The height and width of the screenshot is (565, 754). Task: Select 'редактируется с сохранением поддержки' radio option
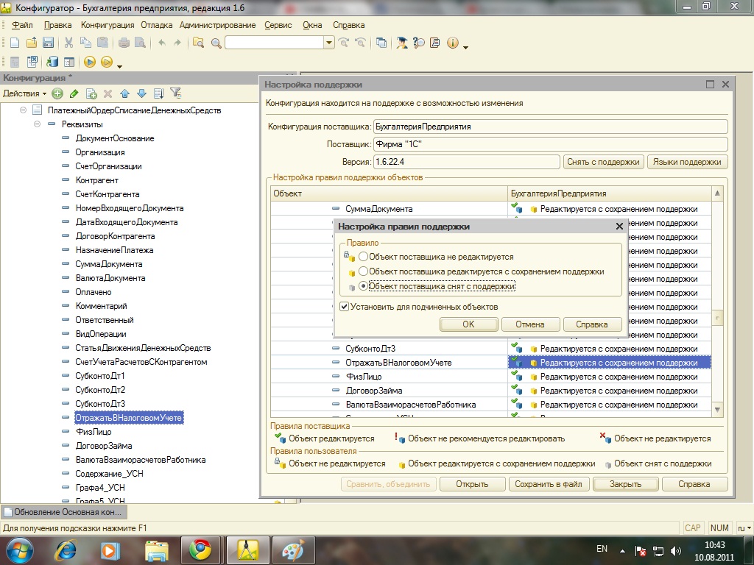(364, 271)
